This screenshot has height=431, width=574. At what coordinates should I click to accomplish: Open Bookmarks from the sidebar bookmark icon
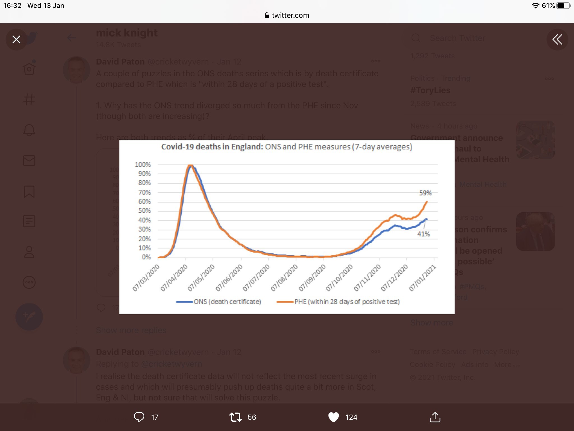(x=29, y=192)
